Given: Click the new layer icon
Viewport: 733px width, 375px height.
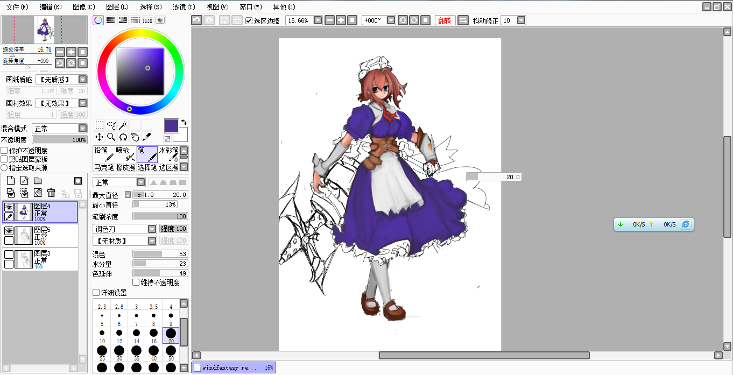Looking at the screenshot, I should point(10,181).
